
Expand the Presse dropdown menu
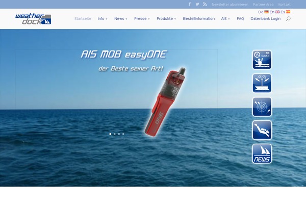(142, 19)
